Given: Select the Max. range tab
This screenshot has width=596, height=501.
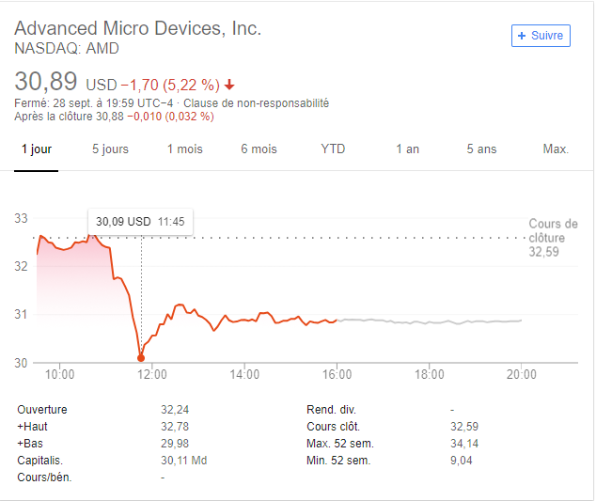Looking at the screenshot, I should pos(556,149).
